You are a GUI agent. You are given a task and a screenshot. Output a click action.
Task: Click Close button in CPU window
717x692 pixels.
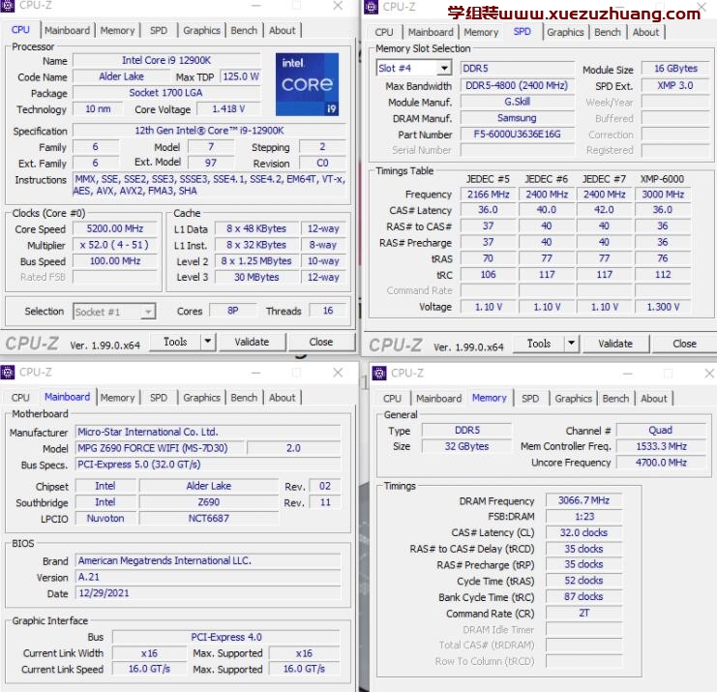click(x=321, y=342)
